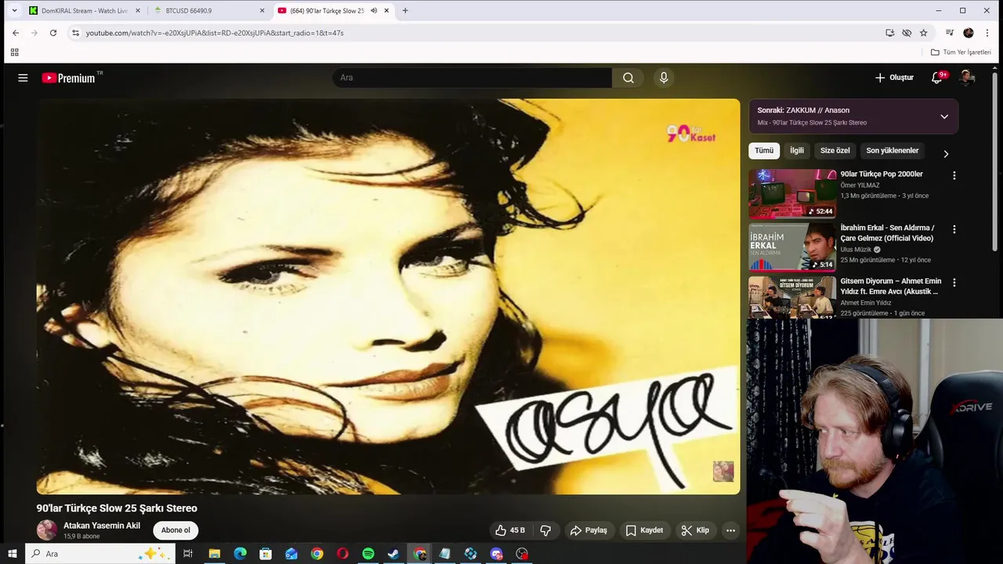Screen dimensions: 1003x564
Task: Click the install app icon in address bar
Action: [x=889, y=33]
